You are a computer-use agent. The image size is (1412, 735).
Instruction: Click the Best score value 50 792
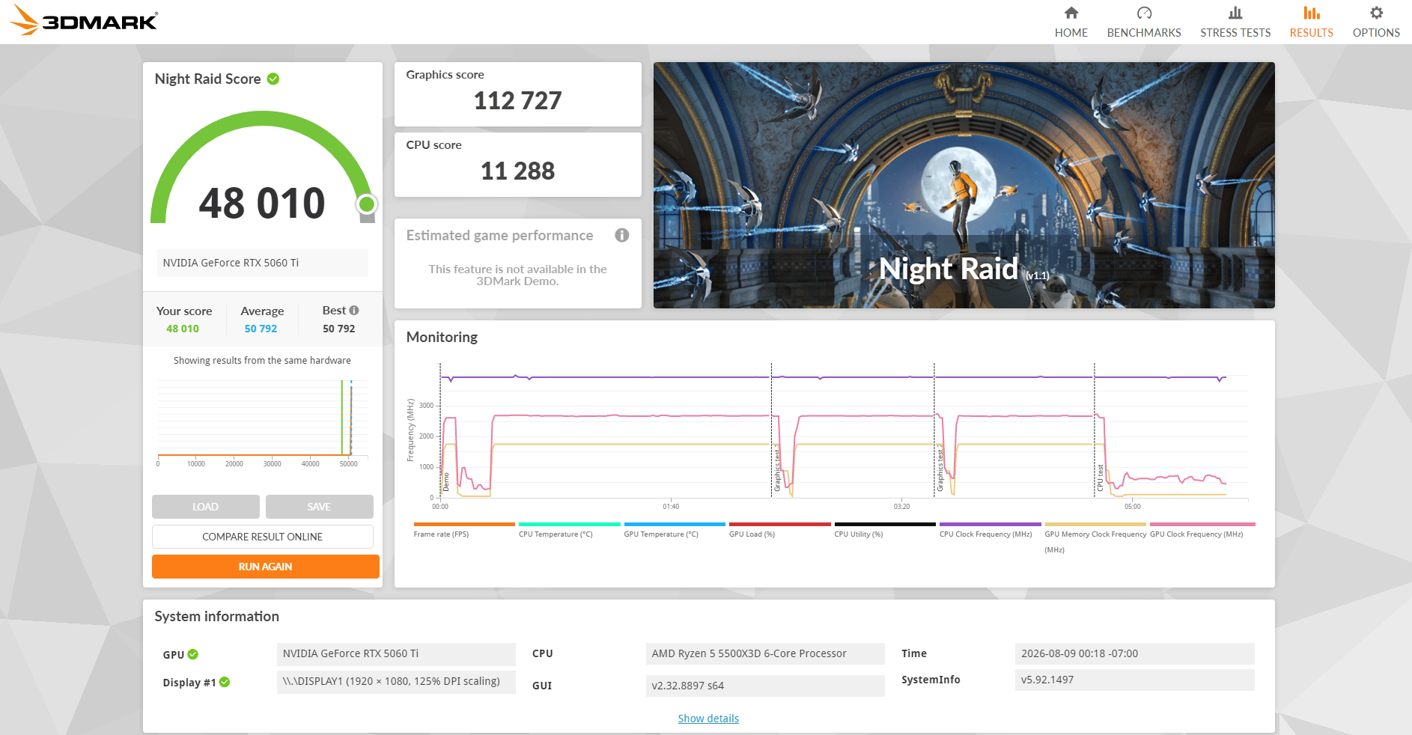[339, 329]
